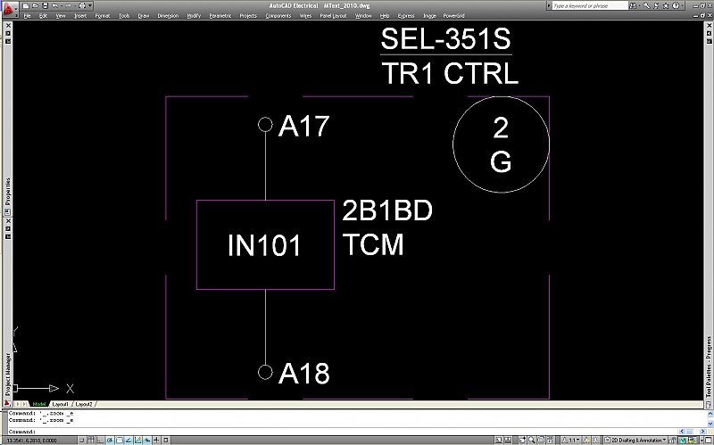
Task: Click the Communication Center satellite icon
Action: click(x=657, y=6)
